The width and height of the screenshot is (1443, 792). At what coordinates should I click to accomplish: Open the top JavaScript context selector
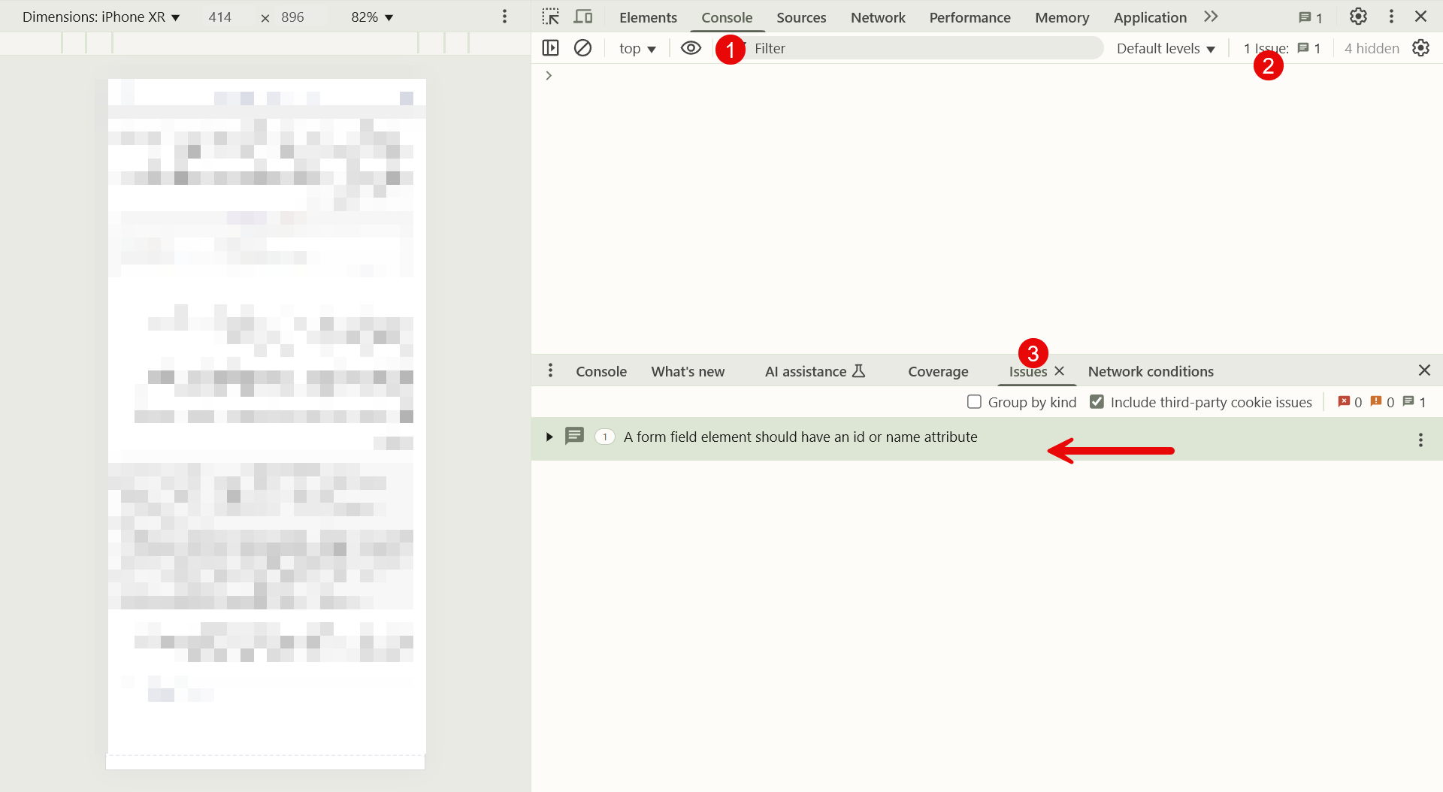(x=637, y=48)
